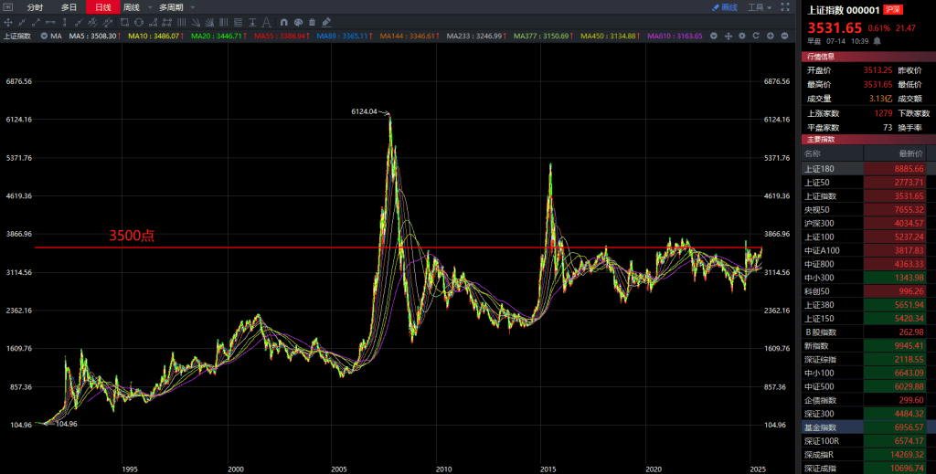936x474 pixels.
Task: Select the triangle drawing tool
Action: [x=153, y=22]
